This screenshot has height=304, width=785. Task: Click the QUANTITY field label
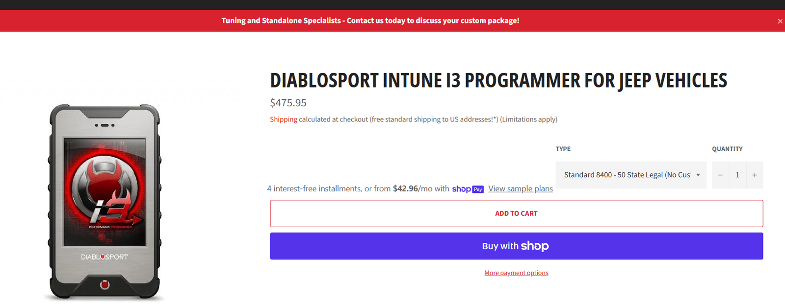pyautogui.click(x=727, y=149)
